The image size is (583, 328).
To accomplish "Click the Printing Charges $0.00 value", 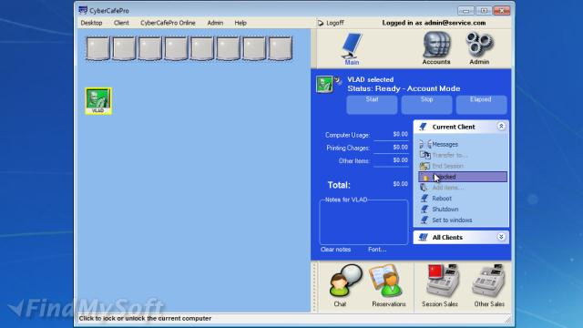I will pyautogui.click(x=400, y=148).
